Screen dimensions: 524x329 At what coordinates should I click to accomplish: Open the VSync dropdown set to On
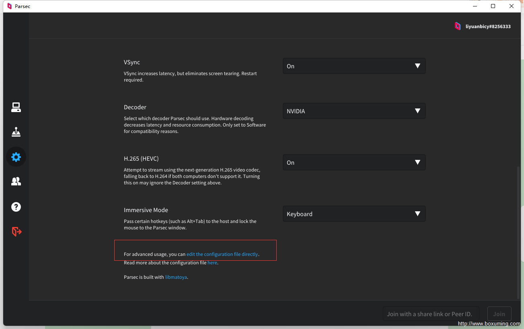(354, 66)
